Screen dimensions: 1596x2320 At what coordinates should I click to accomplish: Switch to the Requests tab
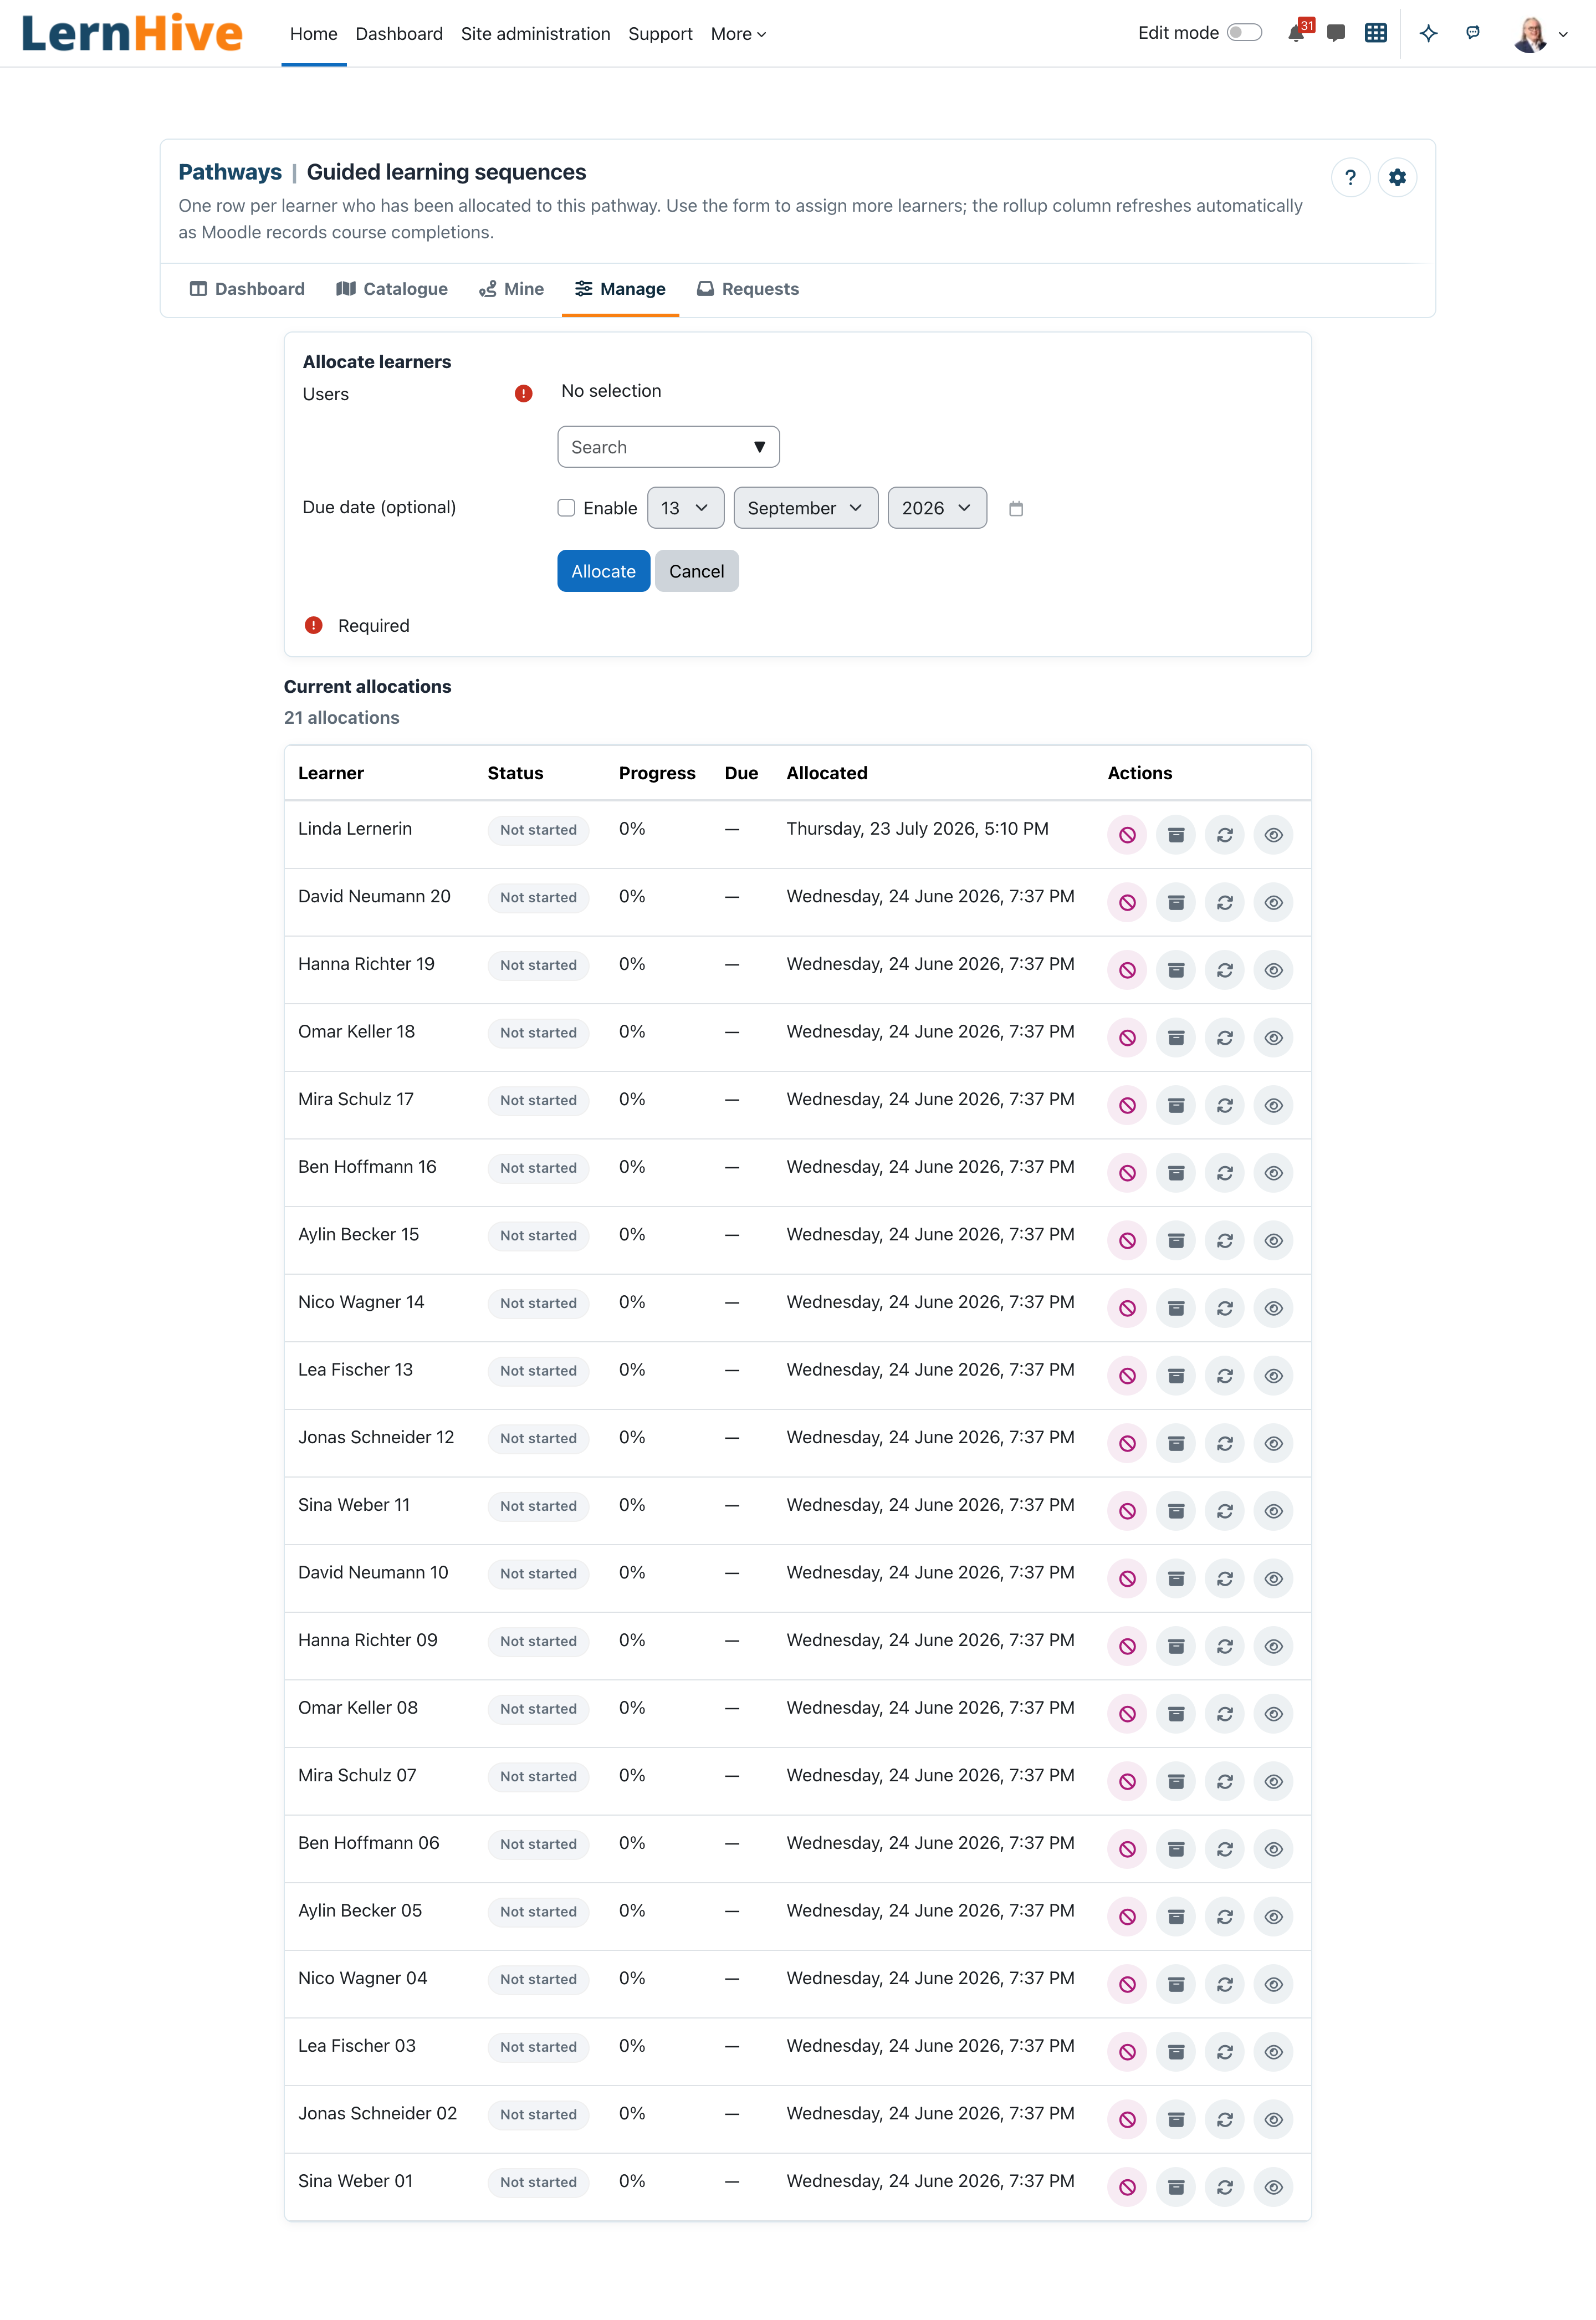[748, 289]
